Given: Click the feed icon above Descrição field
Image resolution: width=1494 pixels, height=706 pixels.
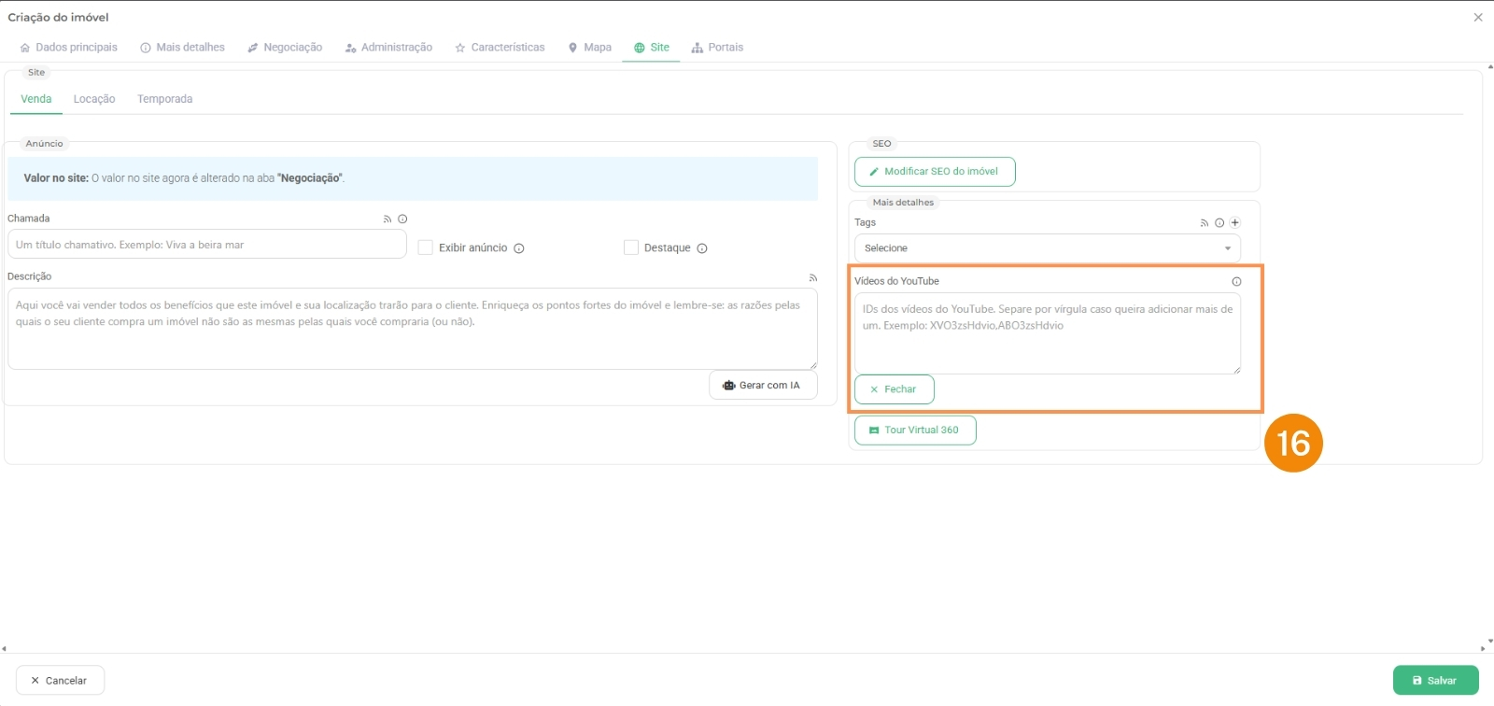Looking at the screenshot, I should 813,278.
